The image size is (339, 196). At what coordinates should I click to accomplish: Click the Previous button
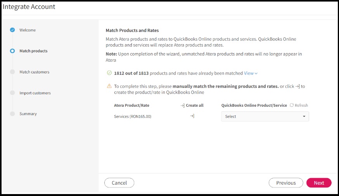pos(286,183)
